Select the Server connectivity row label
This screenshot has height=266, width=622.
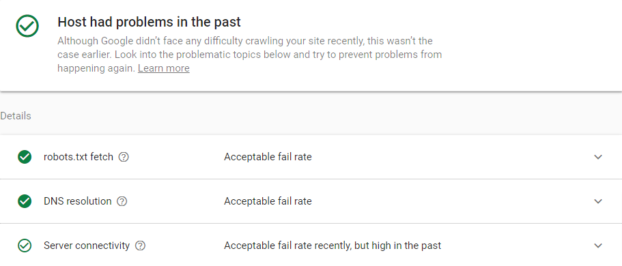(87, 246)
